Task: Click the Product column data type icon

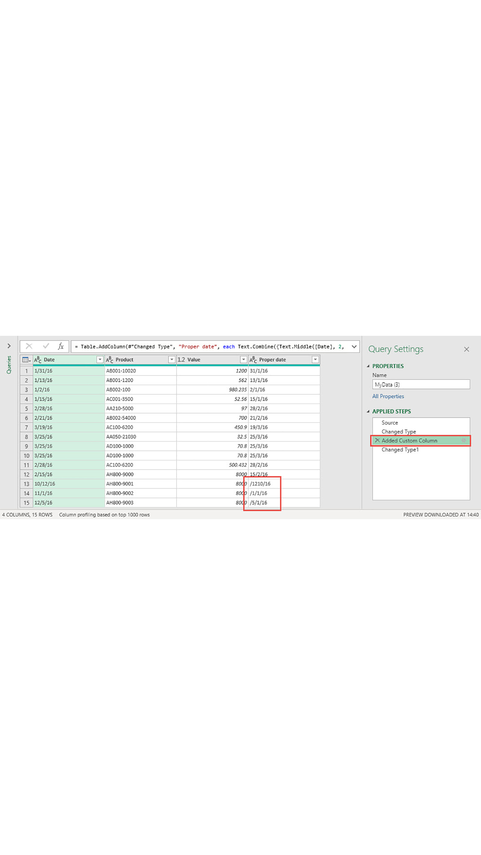Action: [x=109, y=360]
